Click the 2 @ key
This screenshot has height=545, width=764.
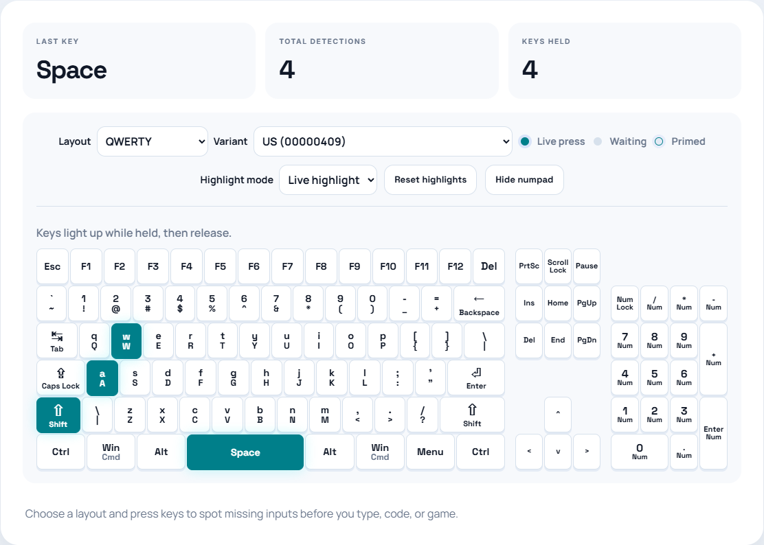(x=115, y=304)
